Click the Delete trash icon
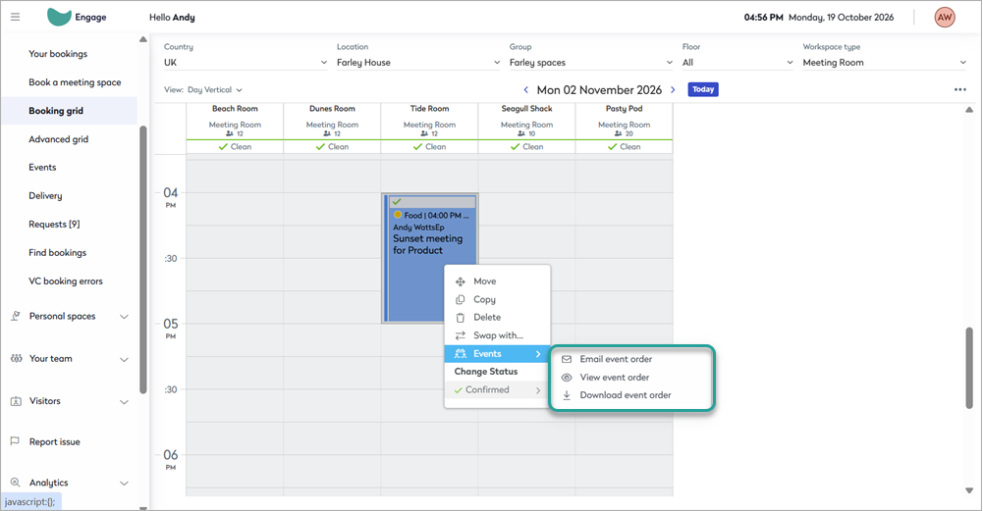 point(461,318)
